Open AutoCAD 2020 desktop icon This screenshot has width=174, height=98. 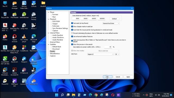[5, 27]
